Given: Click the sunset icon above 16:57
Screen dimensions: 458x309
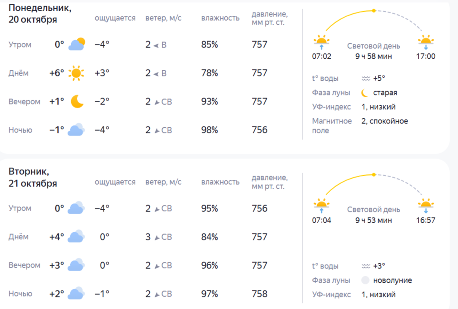Looking at the screenshot, I should pos(426,205).
